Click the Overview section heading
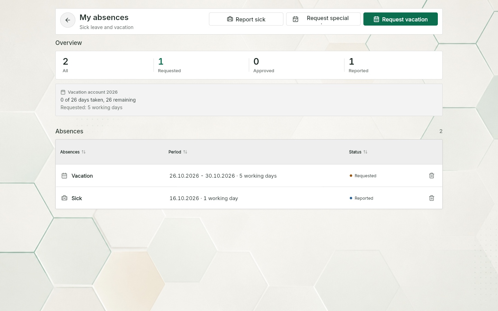 pyautogui.click(x=68, y=43)
